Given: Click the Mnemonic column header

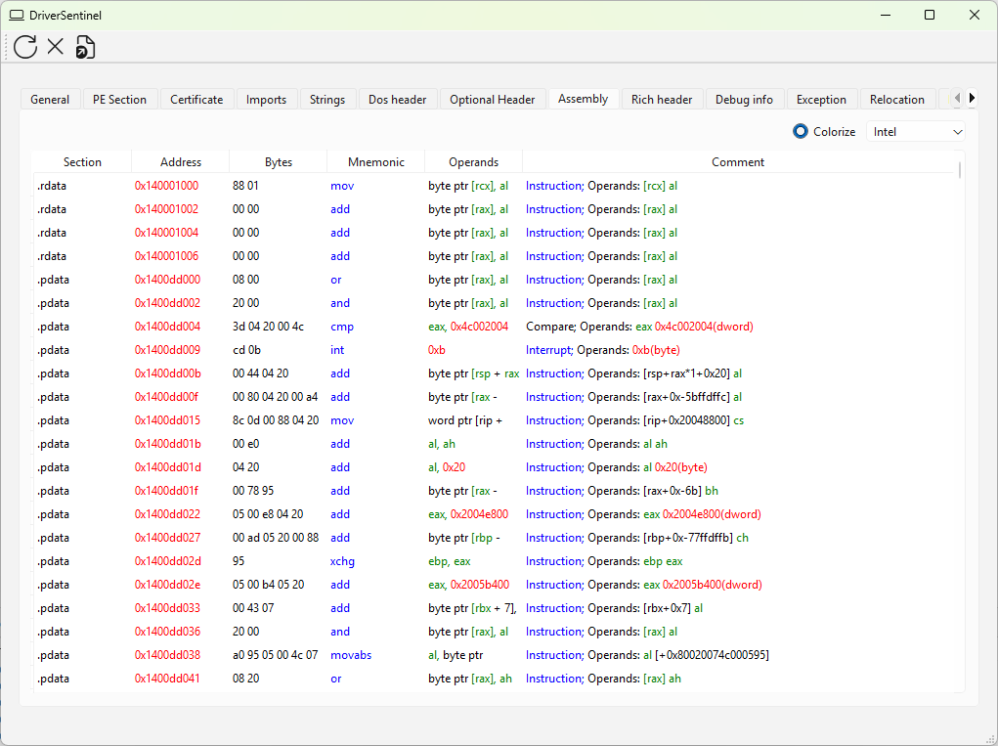Looking at the screenshot, I should [375, 162].
